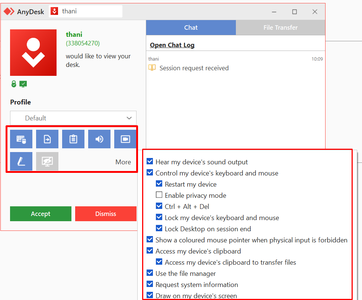Viewport: 362px width, 300px height.
Task: Check Enable privacy mode
Action: click(159, 195)
